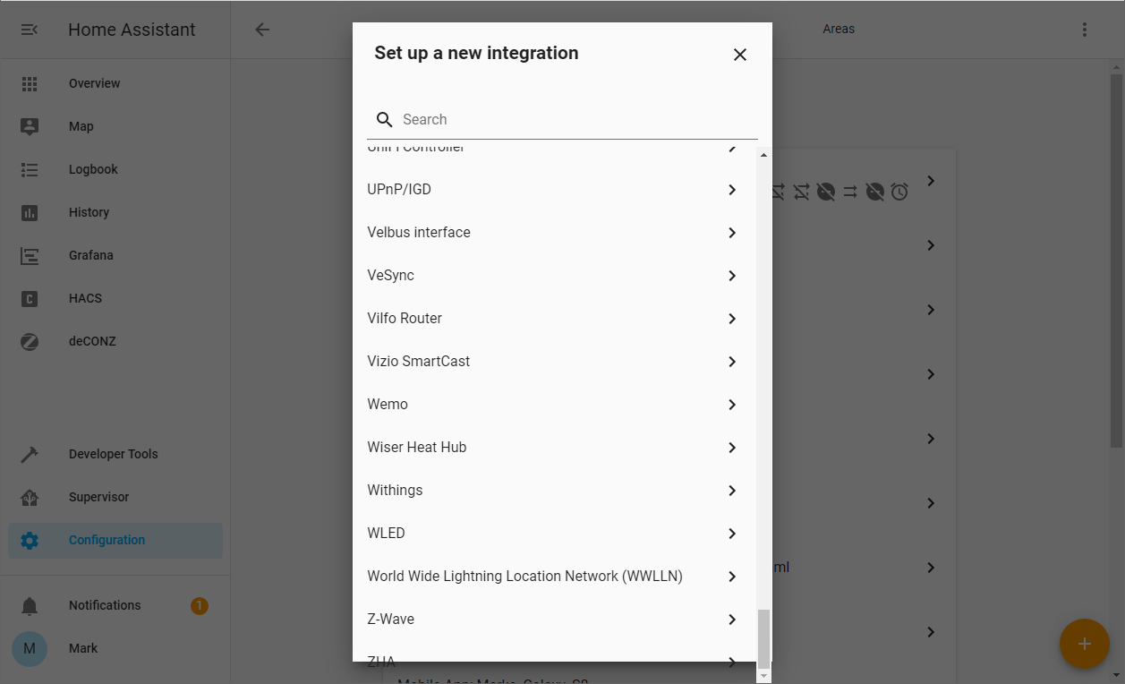Screen dimensions: 1125x684
Task: Click the alarm clock icon in the integration card
Action: (899, 191)
